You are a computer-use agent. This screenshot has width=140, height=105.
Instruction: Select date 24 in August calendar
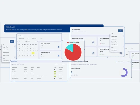36,53
